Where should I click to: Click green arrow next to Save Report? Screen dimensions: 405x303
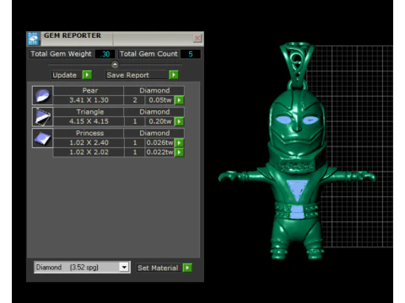(x=174, y=75)
